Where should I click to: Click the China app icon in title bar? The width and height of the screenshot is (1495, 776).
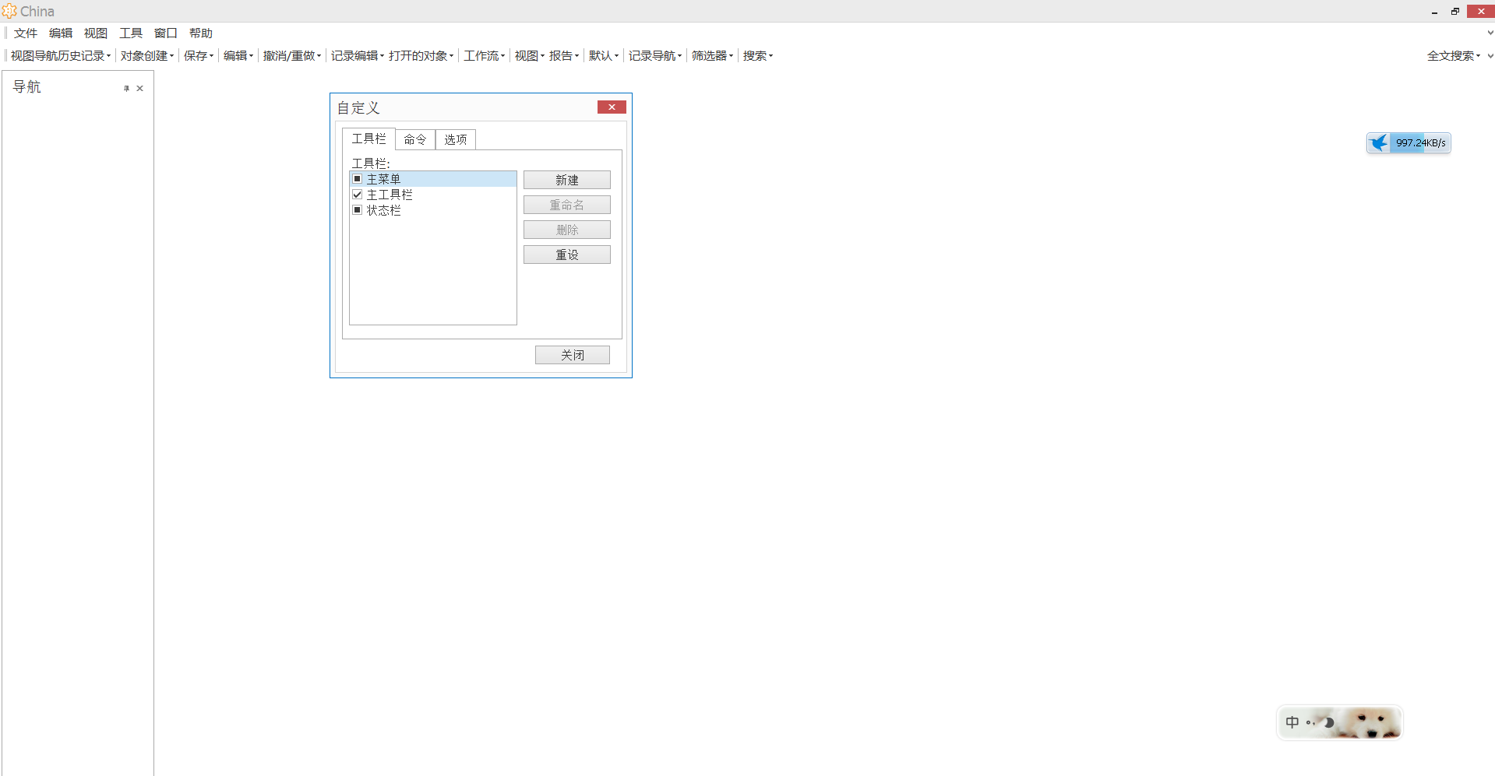coord(9,11)
